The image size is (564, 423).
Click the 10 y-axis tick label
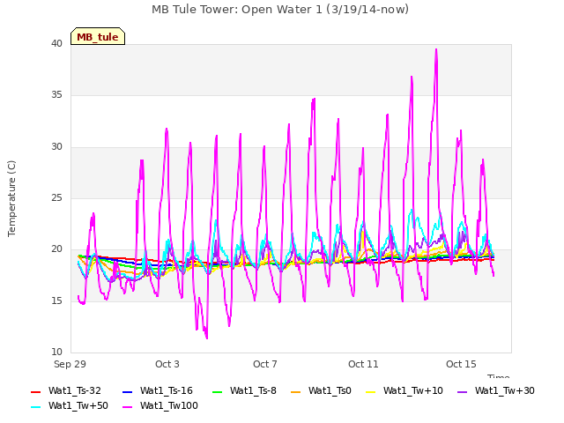56,352
